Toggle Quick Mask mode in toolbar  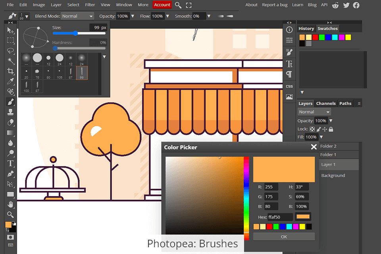click(11, 237)
